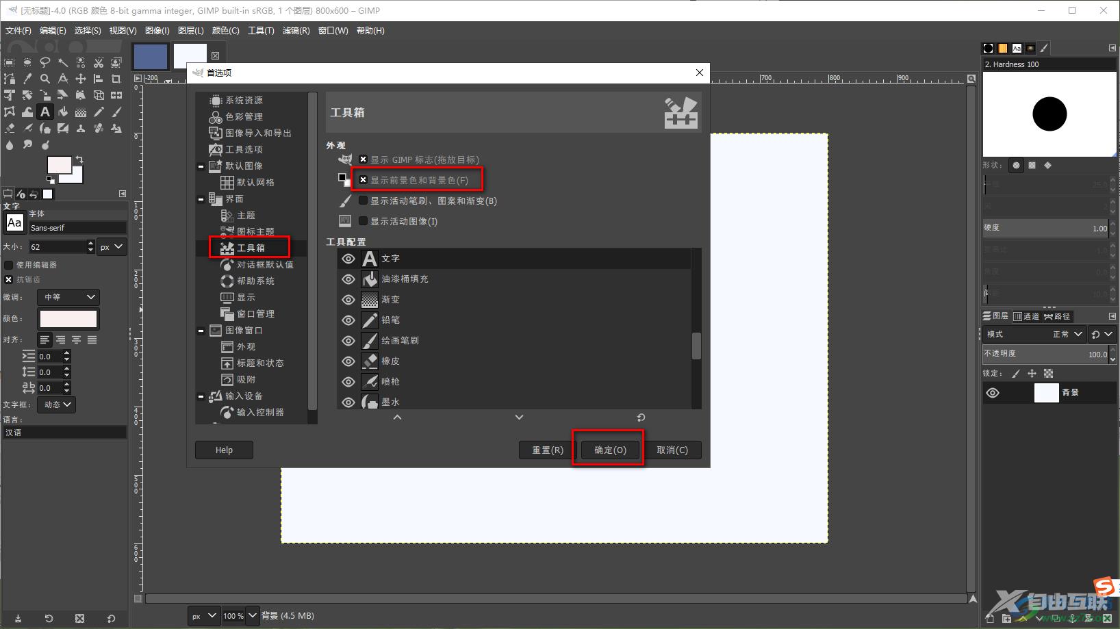This screenshot has width=1120, height=629.
Task: Collapse the Interface tree node
Action: (201, 199)
